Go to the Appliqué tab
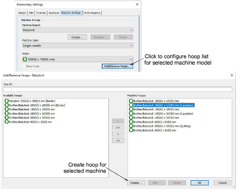Image resolution: width=240 pixels, height=191 pixels. coord(53,13)
